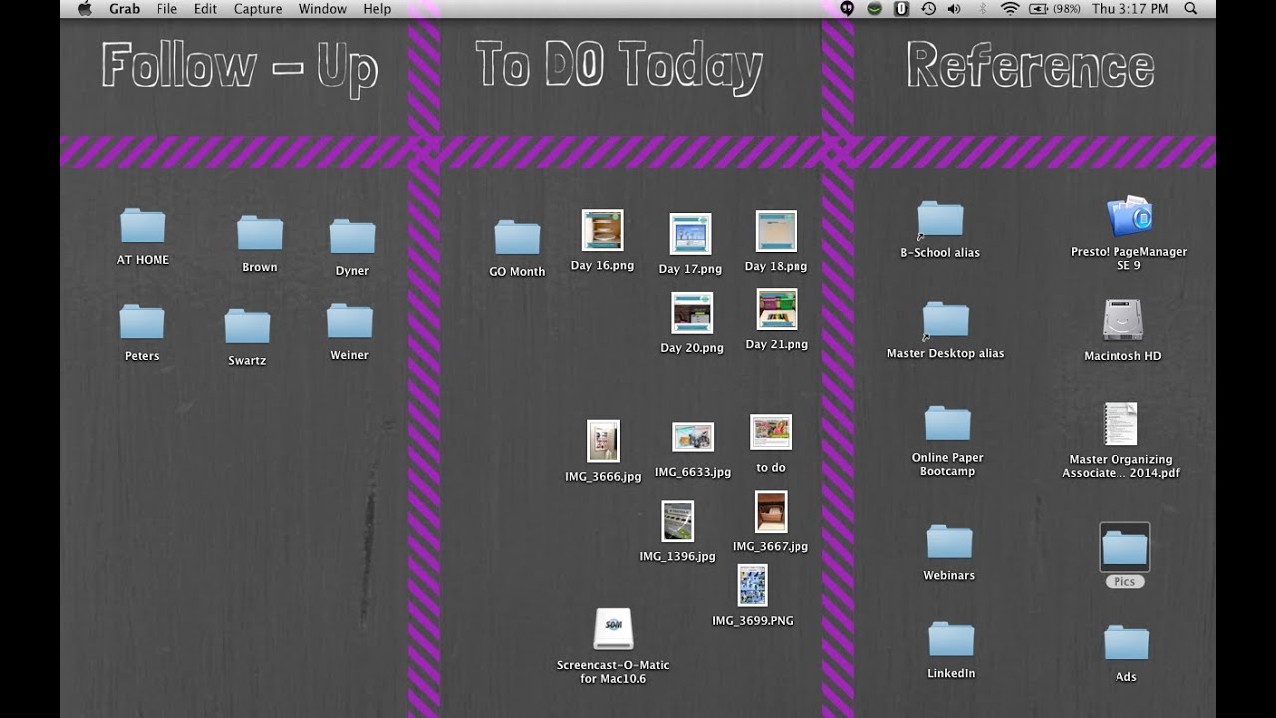Click the battery 98% indicator

pos(1053,9)
